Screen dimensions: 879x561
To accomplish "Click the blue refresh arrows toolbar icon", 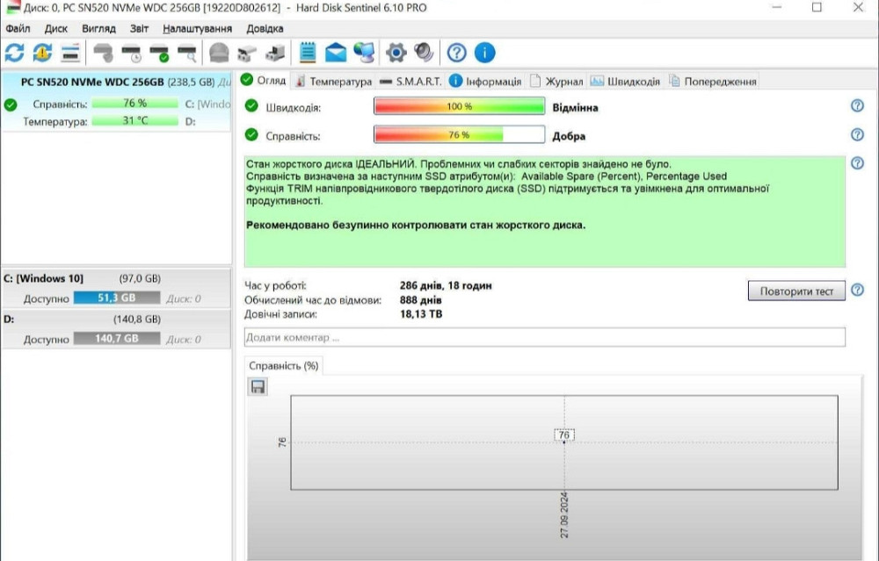I will coord(15,53).
